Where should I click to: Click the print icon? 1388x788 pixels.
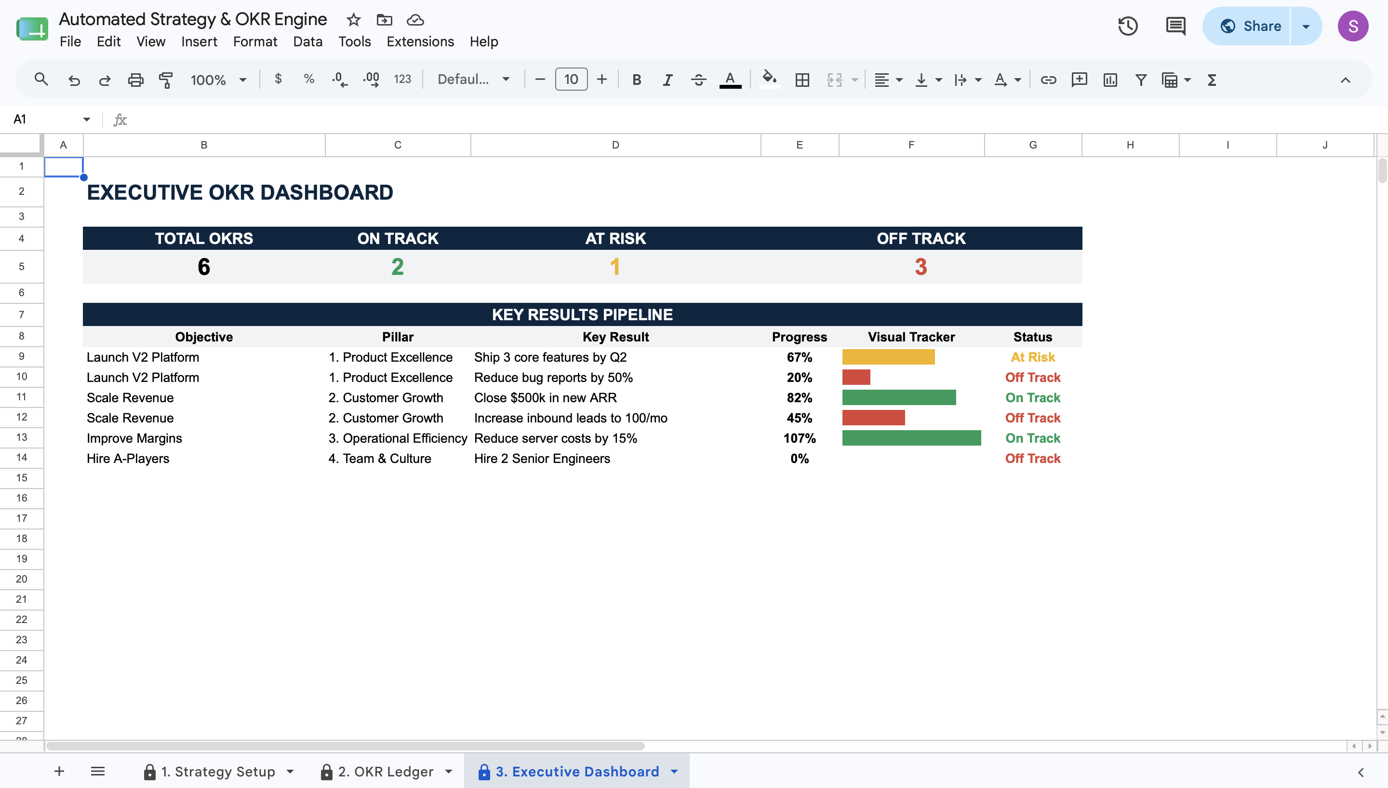click(135, 80)
